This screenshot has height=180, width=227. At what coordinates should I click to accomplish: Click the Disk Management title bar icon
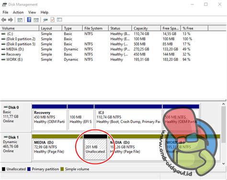(4, 4)
